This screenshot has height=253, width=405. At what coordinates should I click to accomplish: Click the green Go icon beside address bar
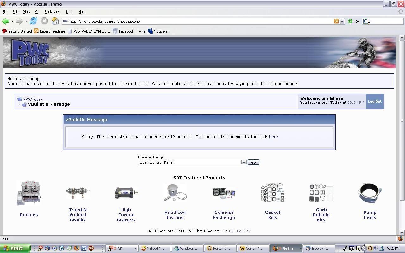coord(350,21)
